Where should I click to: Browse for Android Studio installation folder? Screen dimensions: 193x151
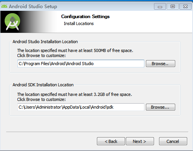(x=161, y=64)
